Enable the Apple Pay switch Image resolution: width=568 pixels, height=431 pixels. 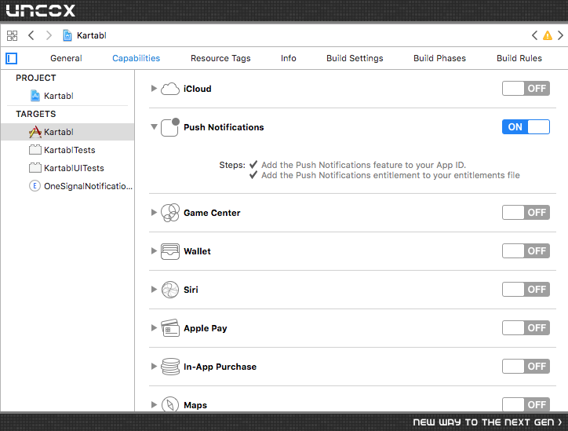pyautogui.click(x=526, y=327)
